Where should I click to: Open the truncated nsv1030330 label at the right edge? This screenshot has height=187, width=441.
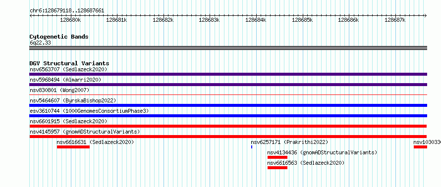point(427,142)
